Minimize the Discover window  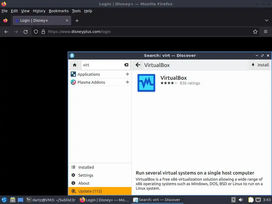click(257, 56)
